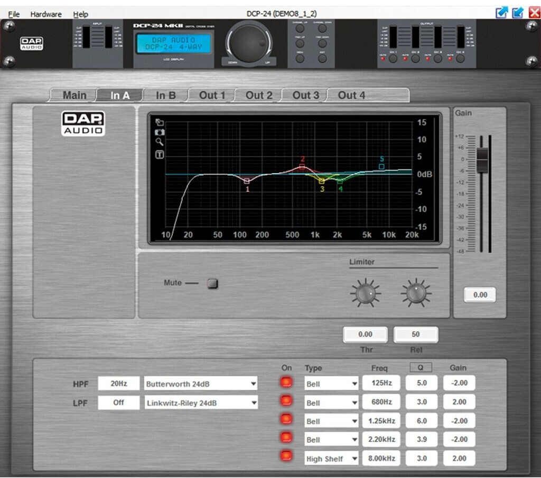
Task: Open the Hardware menu
Action: pyautogui.click(x=46, y=14)
